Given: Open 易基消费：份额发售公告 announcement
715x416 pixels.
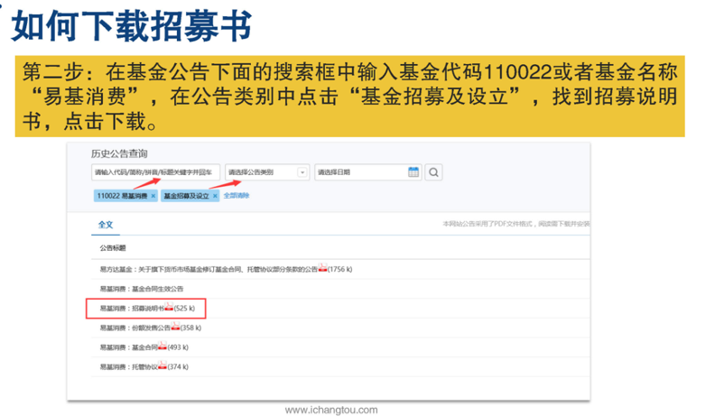Looking at the screenshot, I should coord(135,328).
